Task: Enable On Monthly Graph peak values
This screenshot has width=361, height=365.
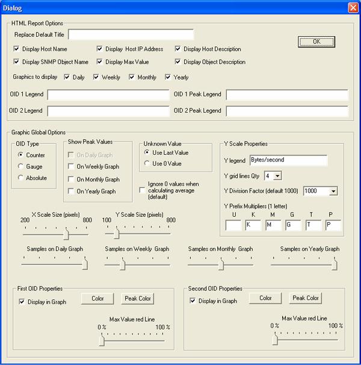Action: 71,179
